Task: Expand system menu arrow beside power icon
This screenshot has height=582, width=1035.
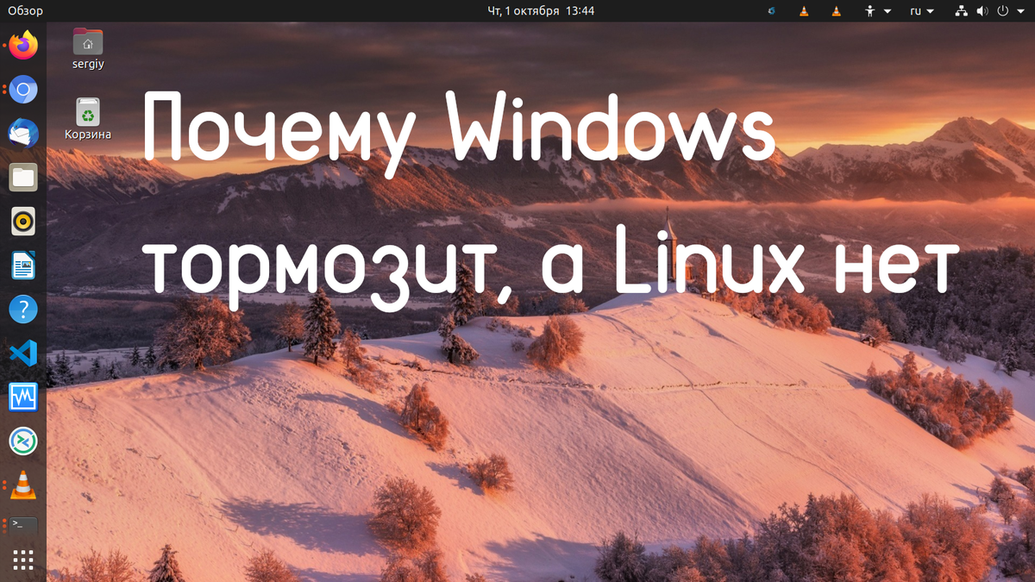Action: pos(1019,11)
